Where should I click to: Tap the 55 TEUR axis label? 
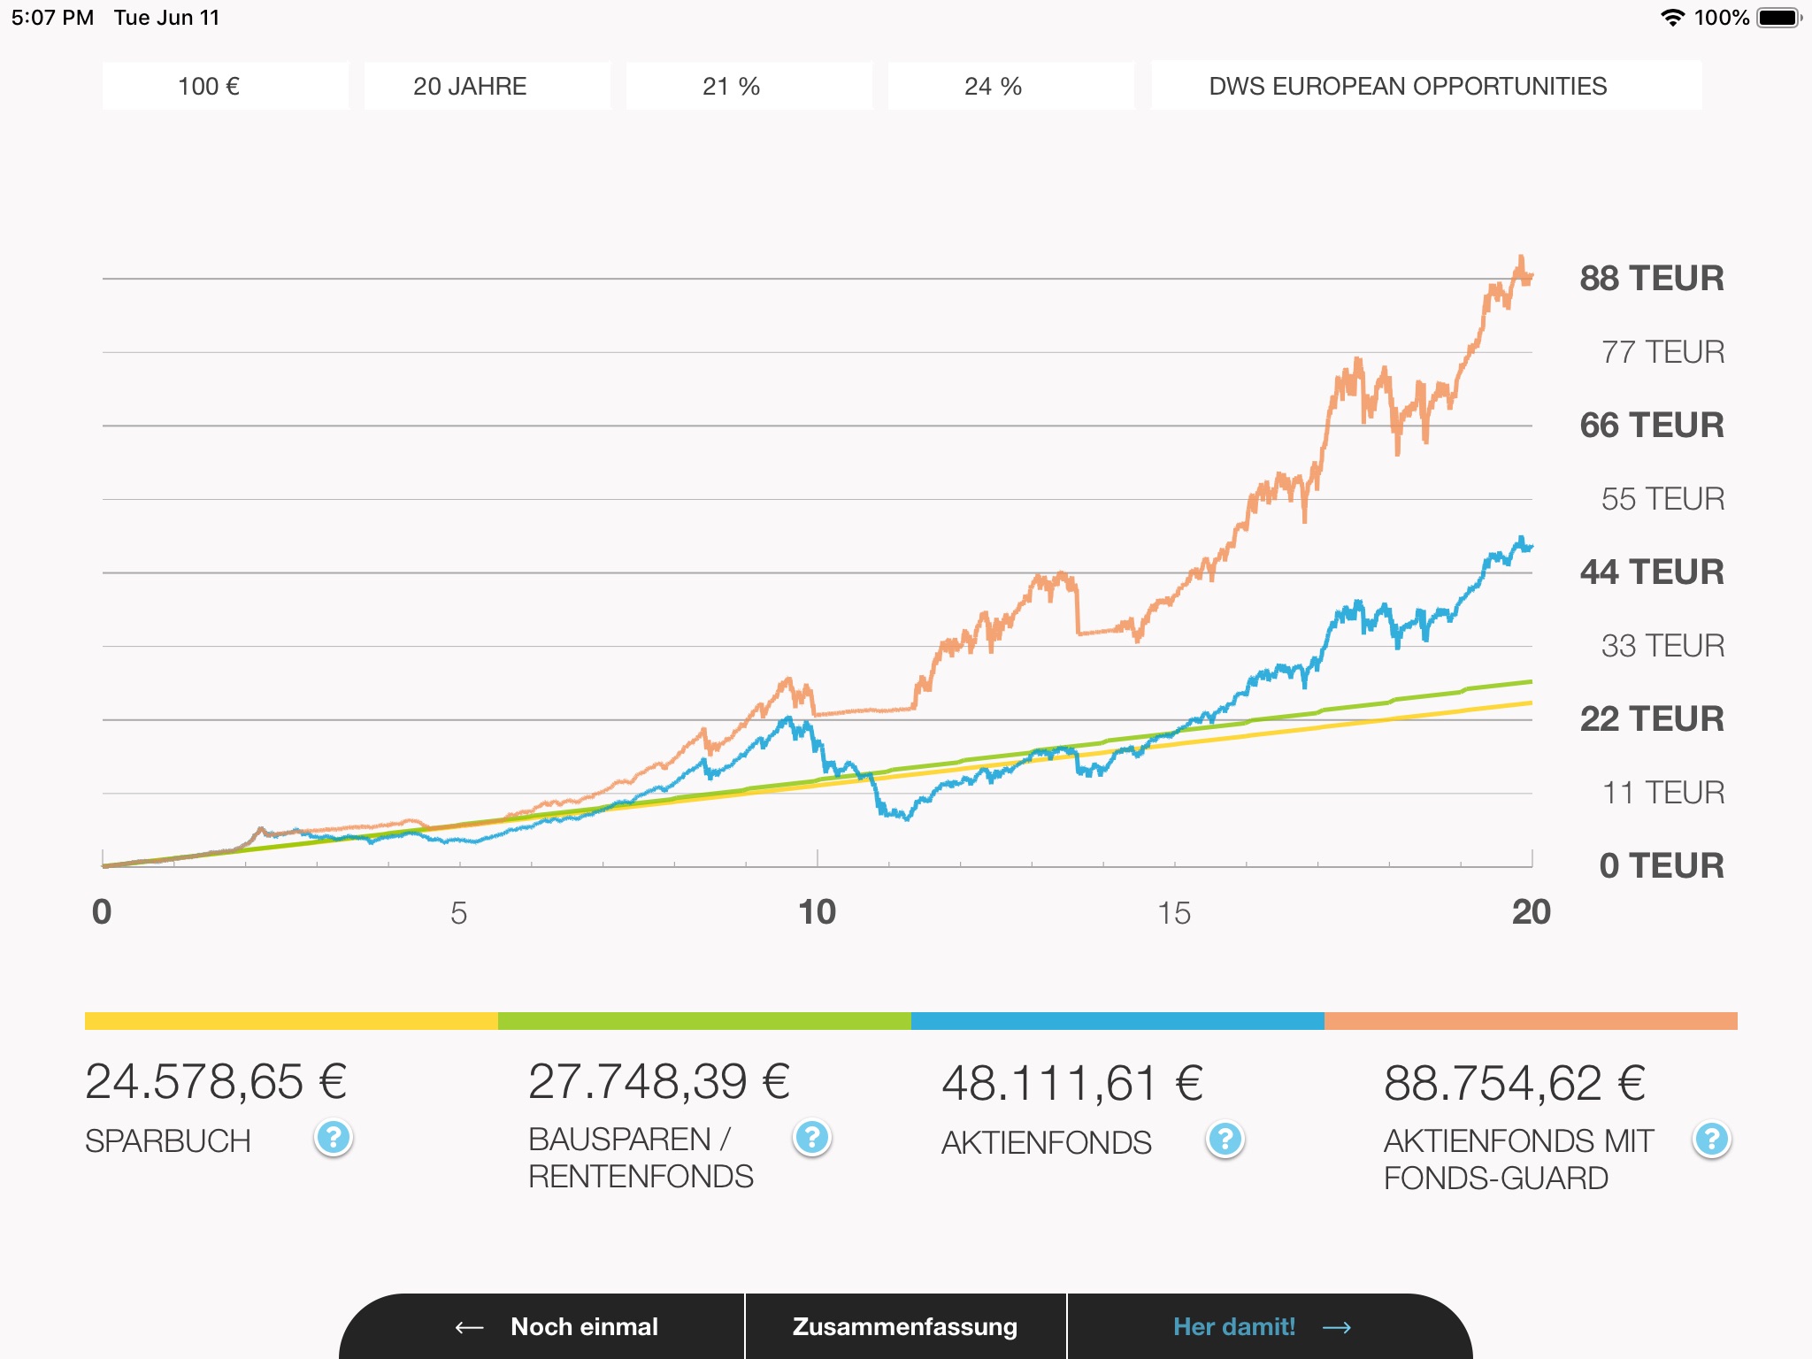(x=1662, y=499)
